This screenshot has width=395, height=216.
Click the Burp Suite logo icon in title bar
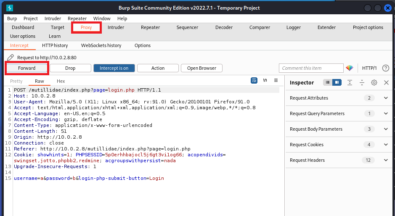click(10, 8)
